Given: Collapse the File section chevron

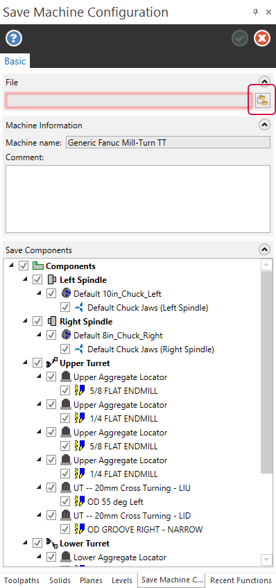Looking at the screenshot, I should [265, 81].
